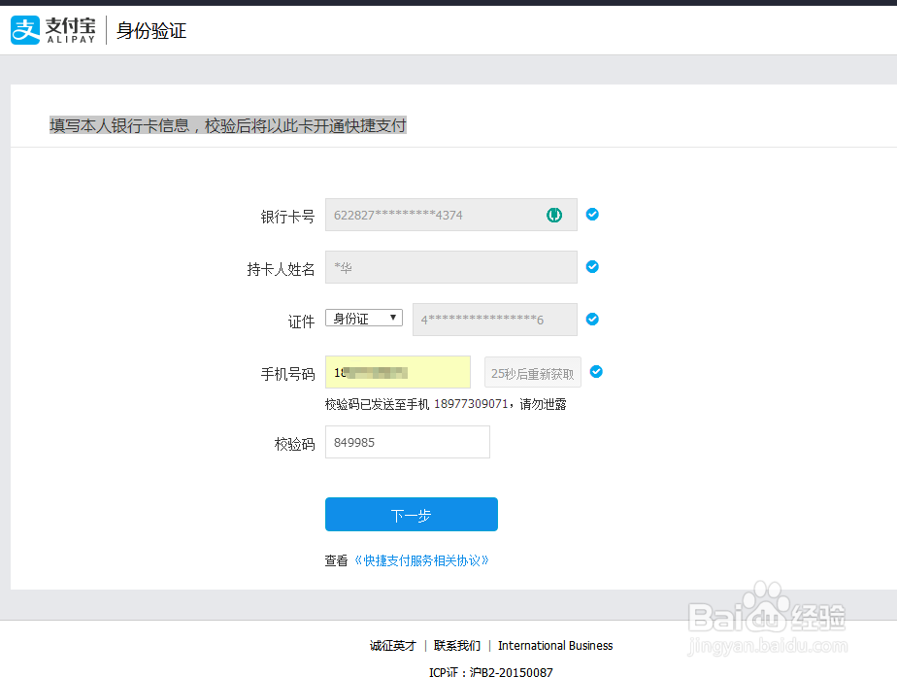This screenshot has width=897, height=677.
Task: Click the yellow phone number input field
Action: tap(398, 371)
